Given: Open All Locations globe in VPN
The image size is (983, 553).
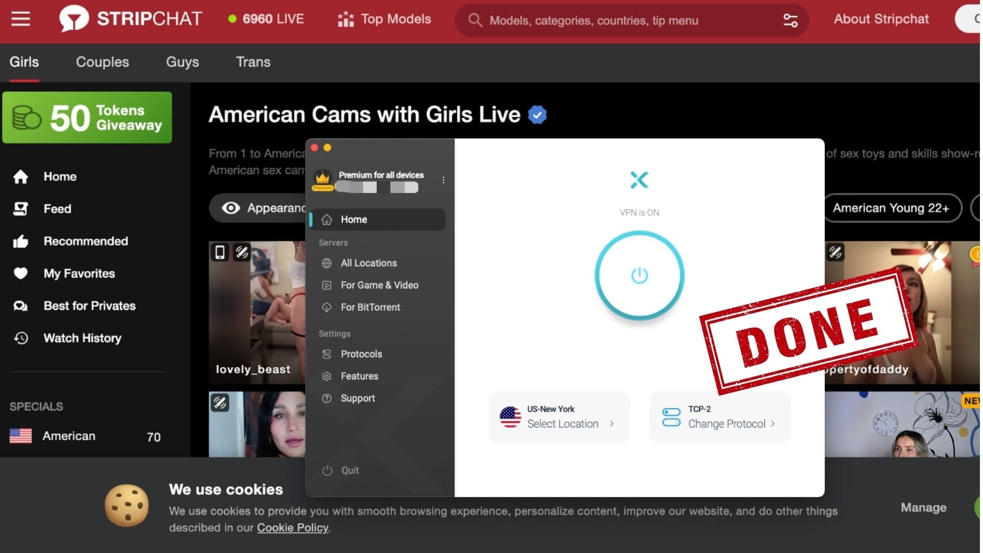Looking at the screenshot, I should point(327,263).
